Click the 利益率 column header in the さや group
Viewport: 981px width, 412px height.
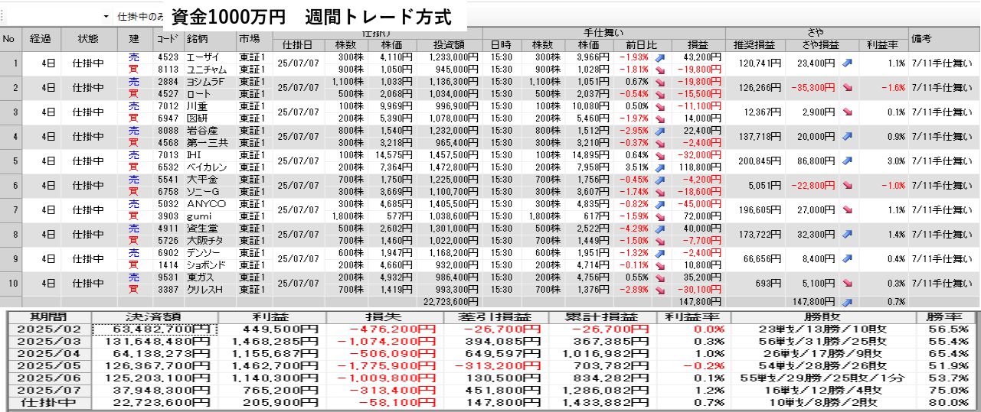pos(882,44)
